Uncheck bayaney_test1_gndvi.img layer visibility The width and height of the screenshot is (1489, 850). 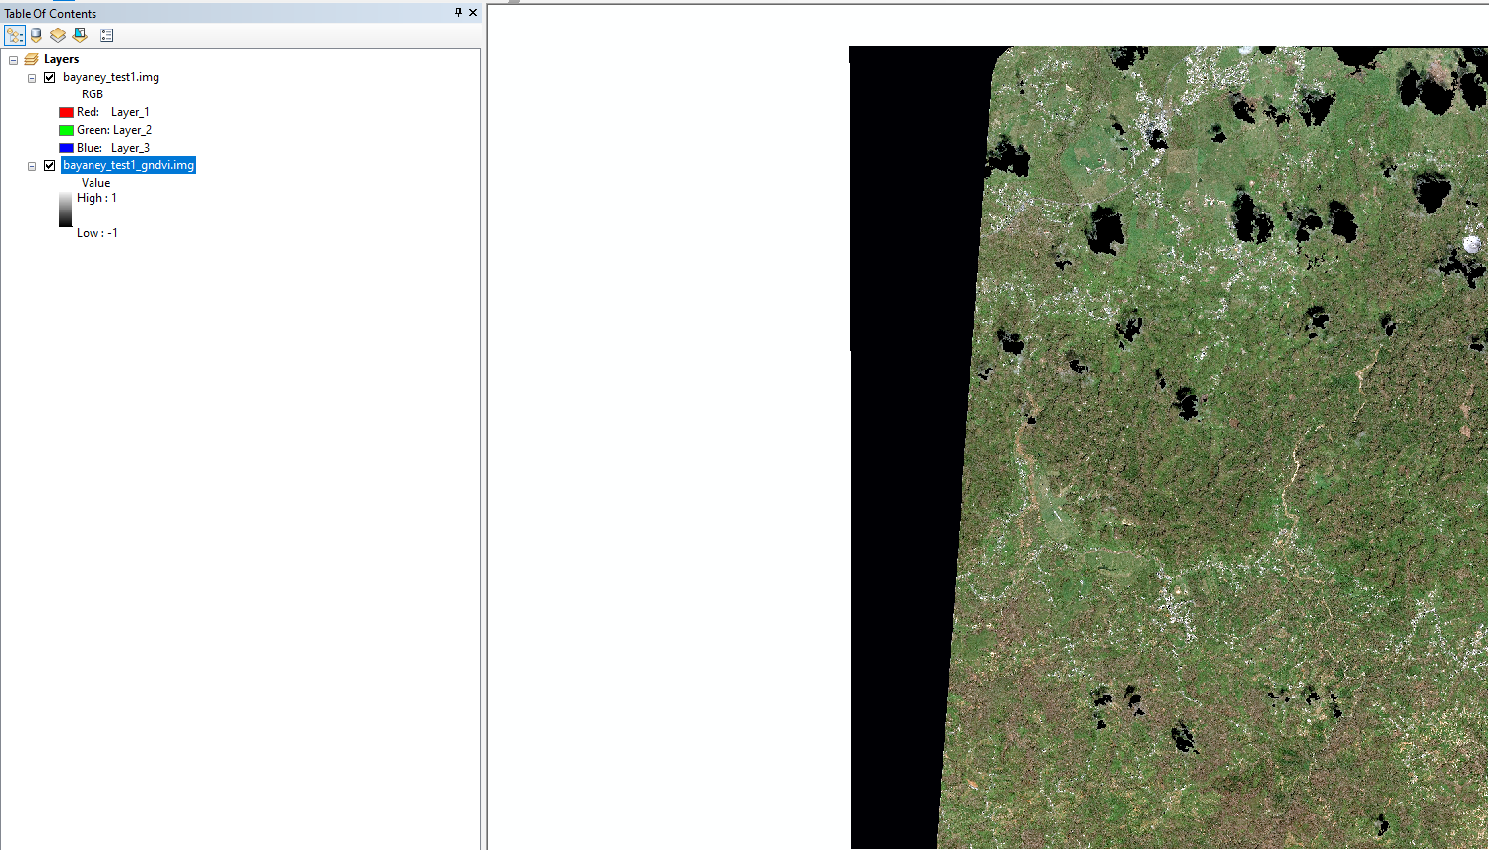(x=50, y=165)
